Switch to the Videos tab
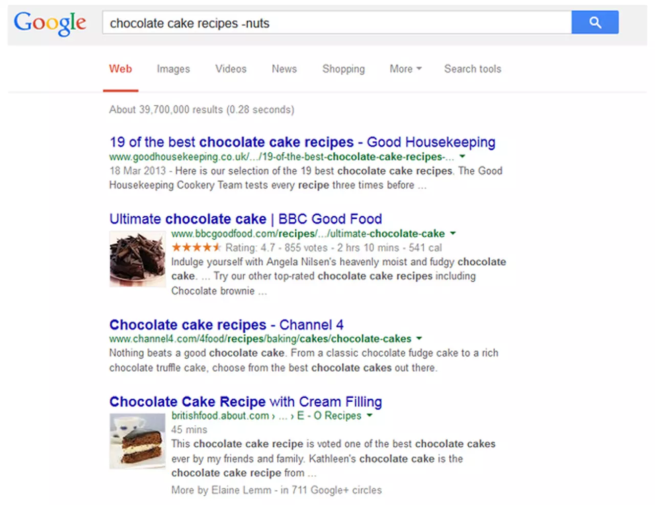 (231, 69)
